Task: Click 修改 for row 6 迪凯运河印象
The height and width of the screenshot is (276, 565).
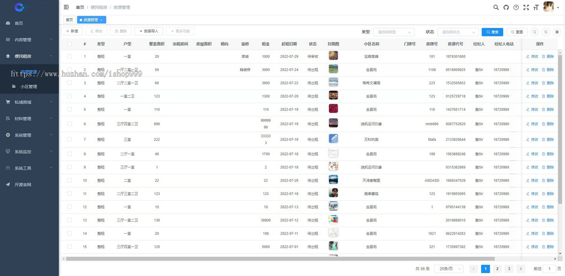Action: click(532, 124)
